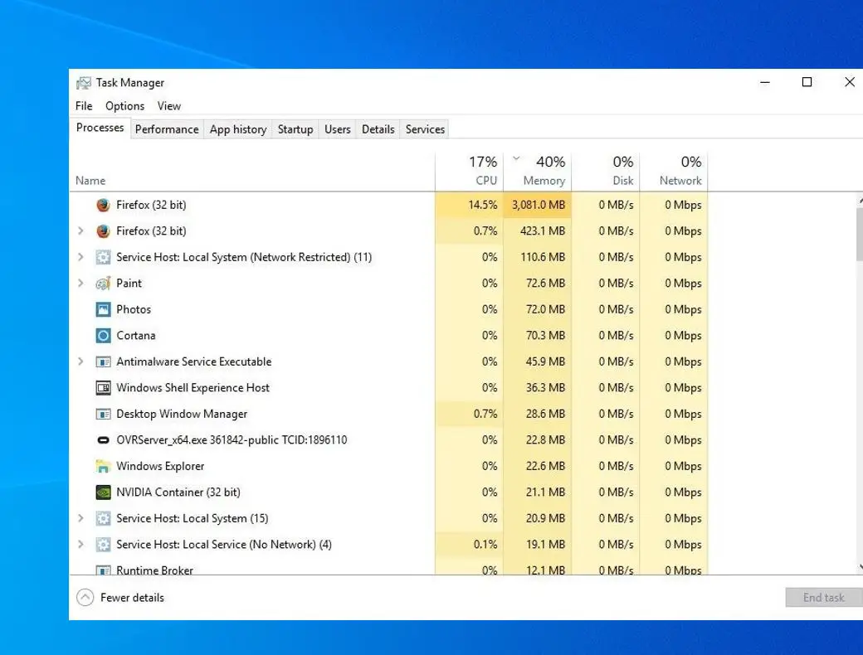
Task: Click the Desktop Window Manager icon
Action: [103, 414]
